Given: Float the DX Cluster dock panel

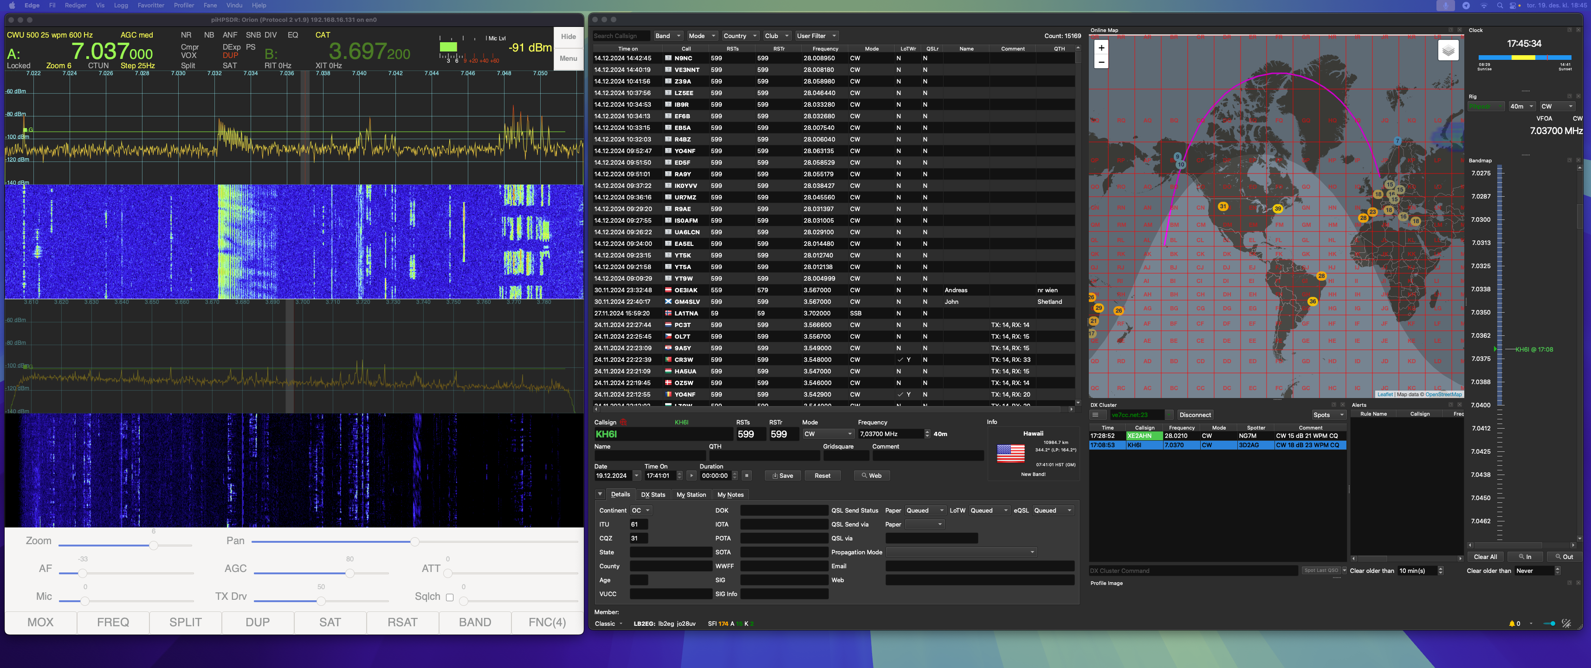Looking at the screenshot, I should coord(1333,405).
